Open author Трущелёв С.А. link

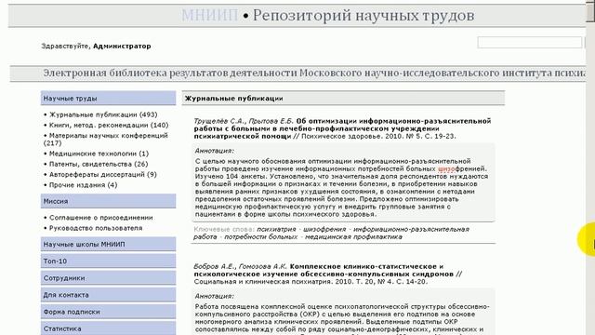point(219,121)
